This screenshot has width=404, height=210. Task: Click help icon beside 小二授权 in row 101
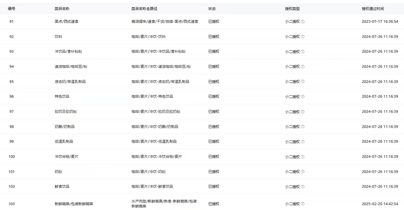(x=303, y=172)
